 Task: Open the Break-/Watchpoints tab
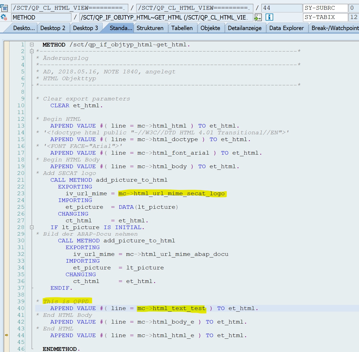click(335, 28)
